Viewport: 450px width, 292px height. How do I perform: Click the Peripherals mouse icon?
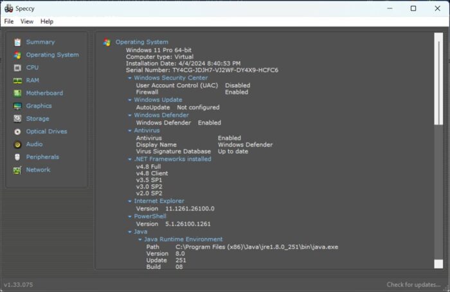[x=17, y=157]
